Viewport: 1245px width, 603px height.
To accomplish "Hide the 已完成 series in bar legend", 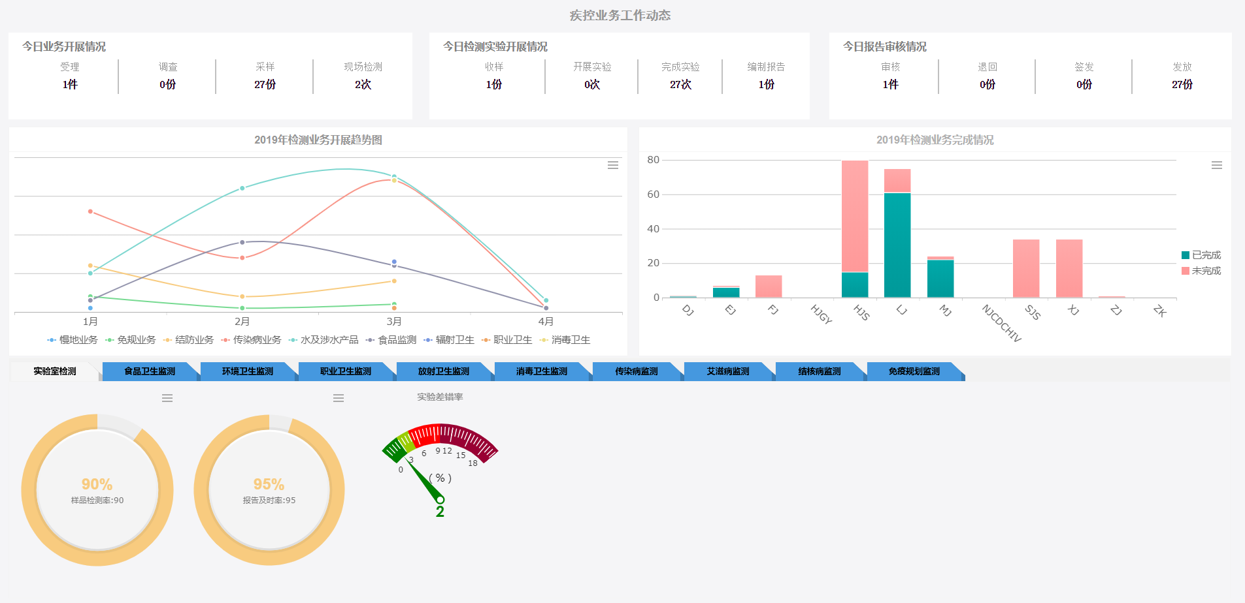I will coord(1201,255).
